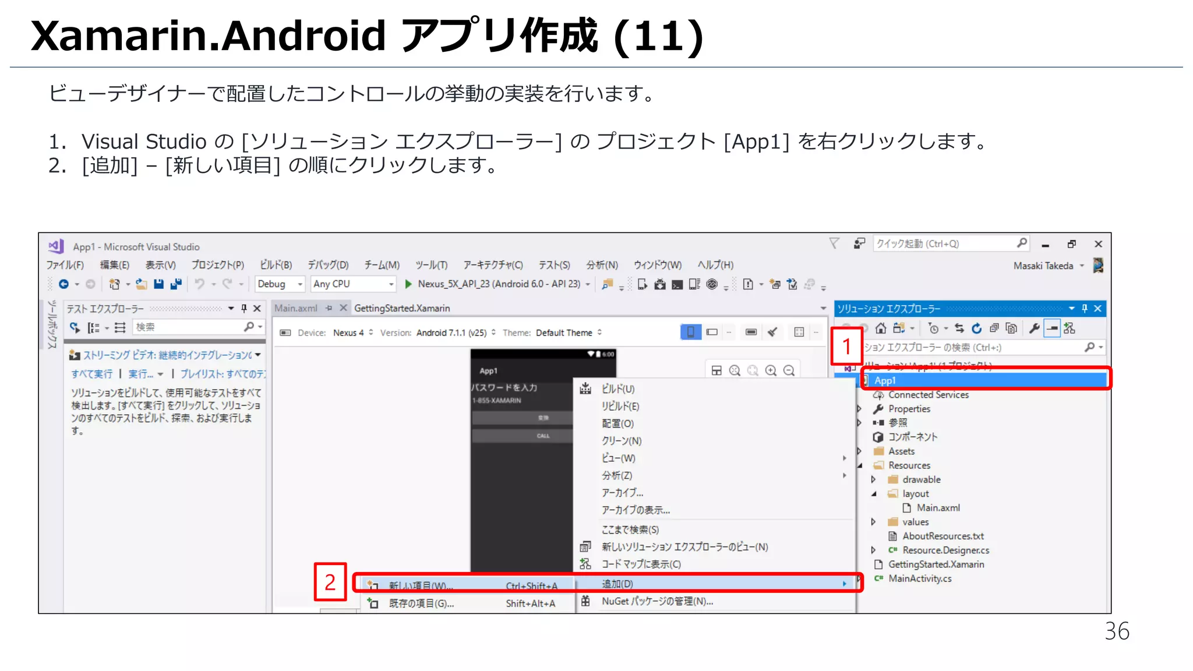Image resolution: width=1193 pixels, height=671 pixels.
Task: Open the ツールボックス side tab
Action: pyautogui.click(x=52, y=324)
